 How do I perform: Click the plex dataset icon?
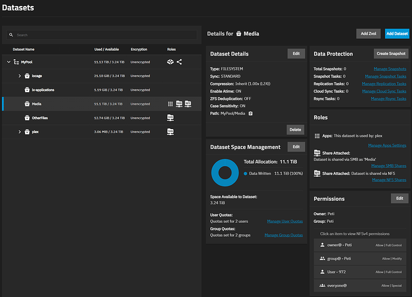tap(27, 132)
